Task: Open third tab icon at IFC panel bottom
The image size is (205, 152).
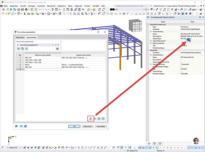Action: coord(160,144)
